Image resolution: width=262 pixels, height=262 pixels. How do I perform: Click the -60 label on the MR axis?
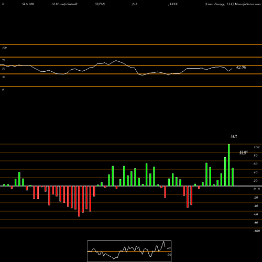(256, 214)
